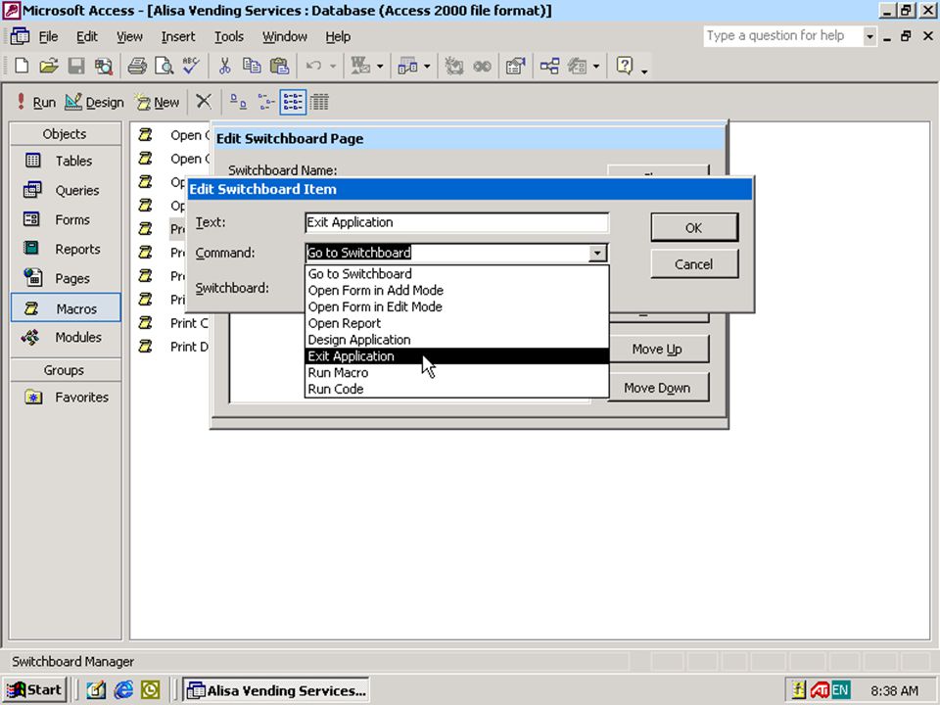Switch to Large Icons view
Screen dimensions: 940x705
pyautogui.click(x=238, y=102)
